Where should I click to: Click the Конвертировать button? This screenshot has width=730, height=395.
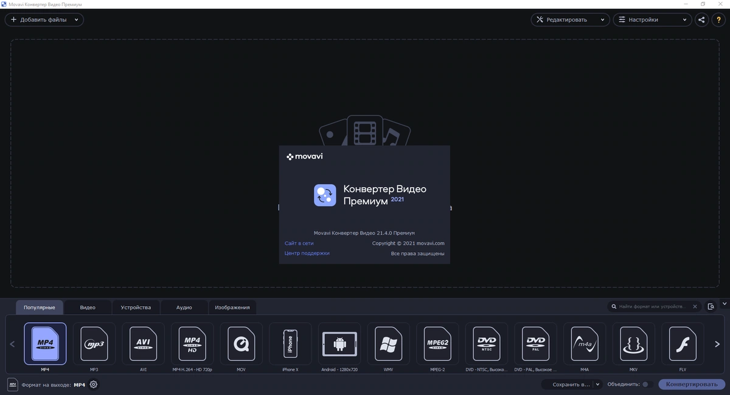pyautogui.click(x=692, y=384)
